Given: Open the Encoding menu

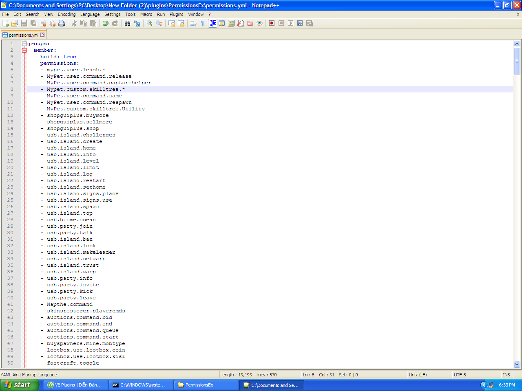Looking at the screenshot, I should point(66,14).
